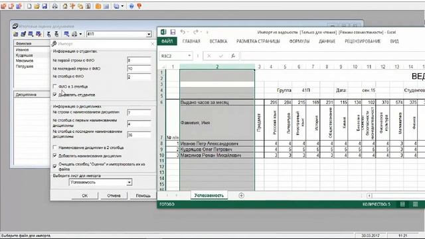The image size is (425, 239).
Task: Click the 'Дисциплина' column header in grades window
Action: click(x=32, y=94)
